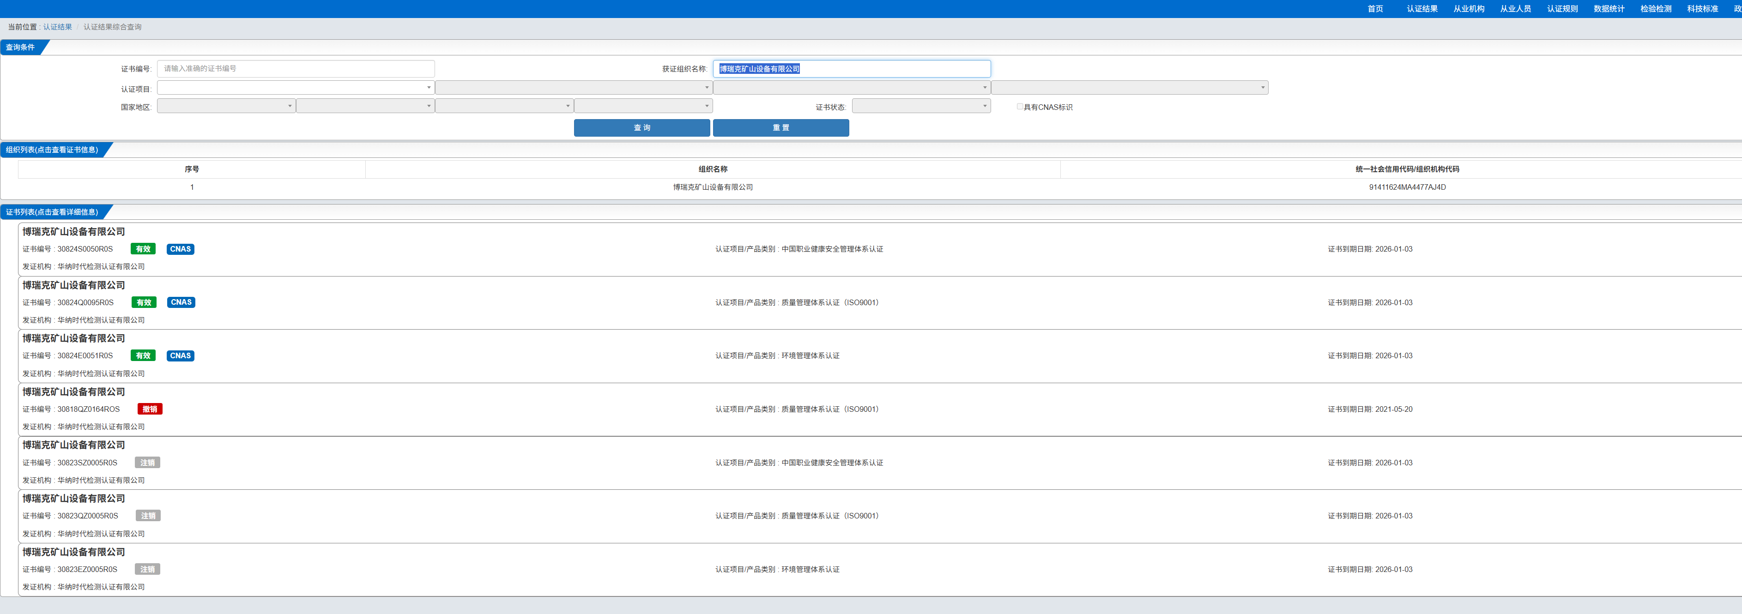Open the 认证项目 first dropdown

click(295, 87)
